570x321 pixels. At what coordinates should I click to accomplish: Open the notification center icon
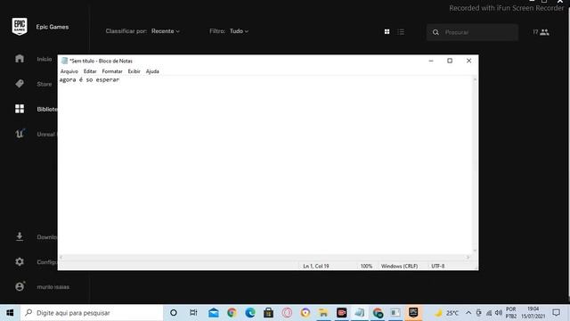(556, 313)
